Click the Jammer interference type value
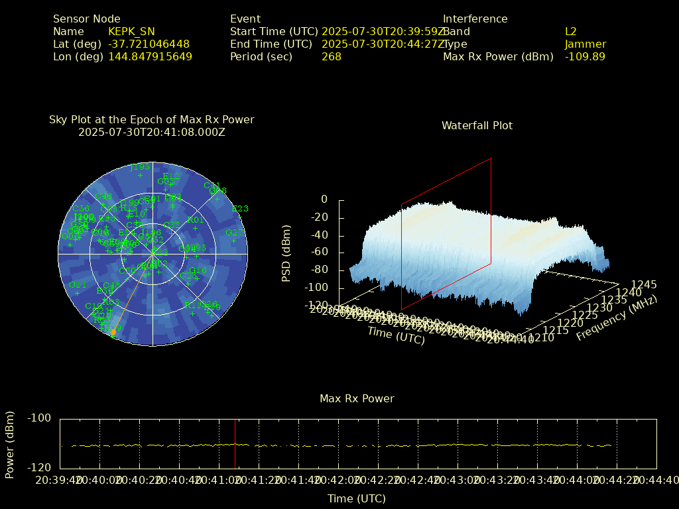 (585, 44)
